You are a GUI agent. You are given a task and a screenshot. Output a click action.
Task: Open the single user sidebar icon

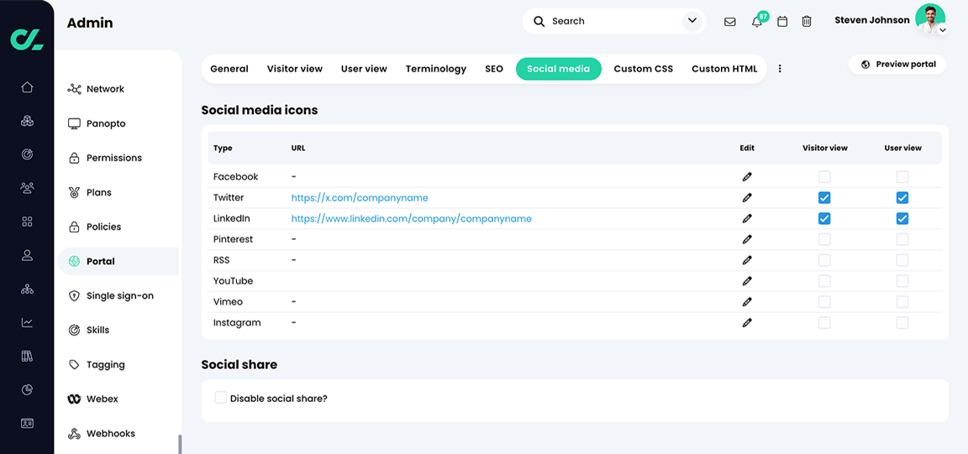27,255
